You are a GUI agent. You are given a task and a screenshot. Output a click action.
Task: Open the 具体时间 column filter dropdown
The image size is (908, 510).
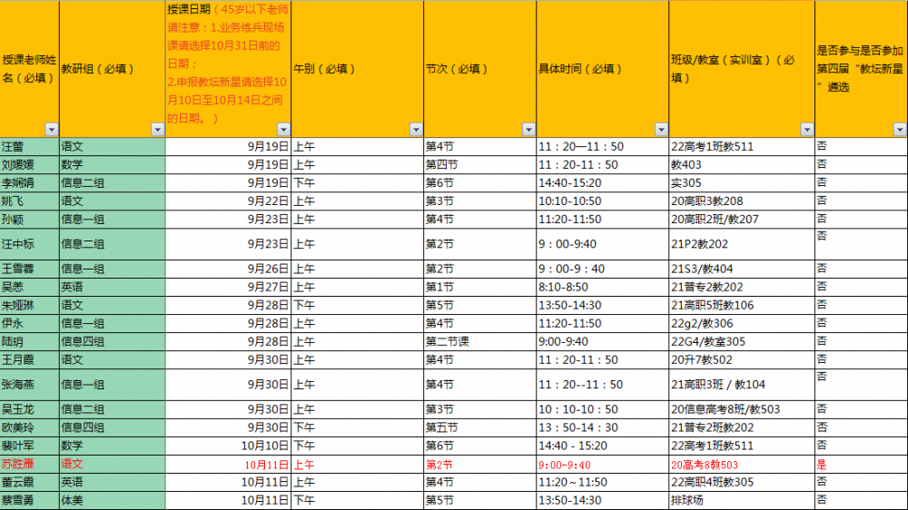[661, 130]
